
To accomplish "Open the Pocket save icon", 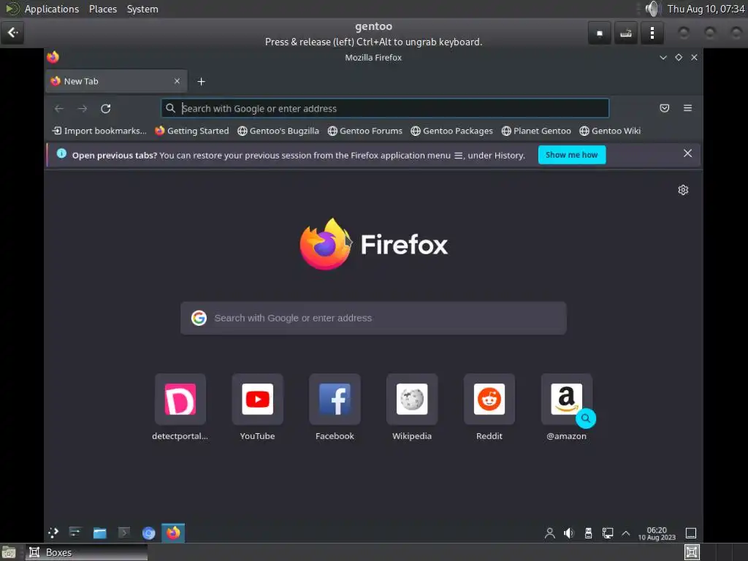I will click(x=664, y=108).
